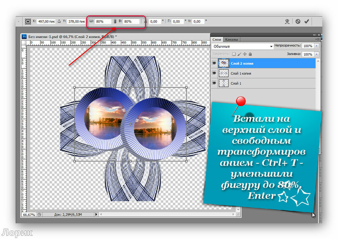Open the Непрозрачность slider arrow
This screenshot has height=239, width=338.
click(316, 46)
